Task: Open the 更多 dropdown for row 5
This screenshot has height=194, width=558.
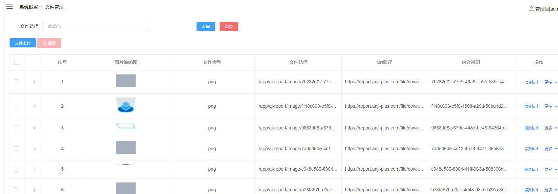Action: pos(550,170)
